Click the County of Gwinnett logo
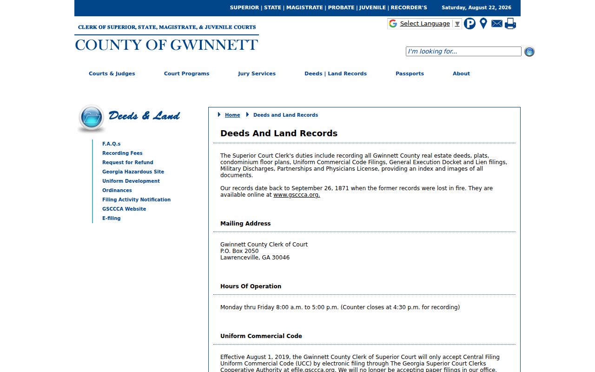 pos(166,37)
